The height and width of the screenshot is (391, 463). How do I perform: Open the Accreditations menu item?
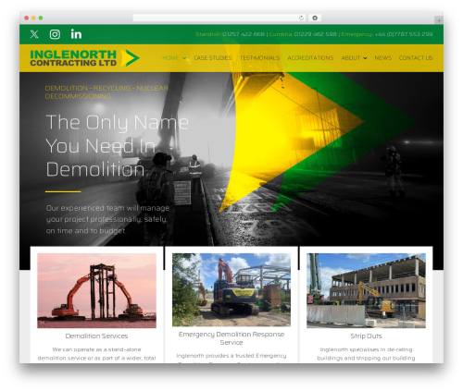point(310,58)
